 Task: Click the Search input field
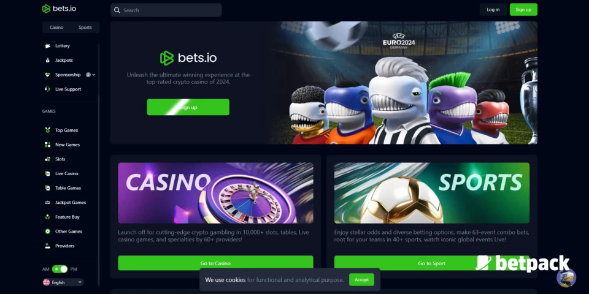(166, 10)
